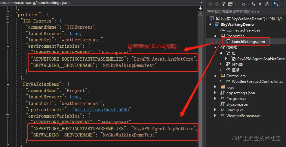Expand the SkyAPM.Agent.AspNetCore package node
Image resolution: width=286 pixels, height=147 pixels.
point(226,58)
